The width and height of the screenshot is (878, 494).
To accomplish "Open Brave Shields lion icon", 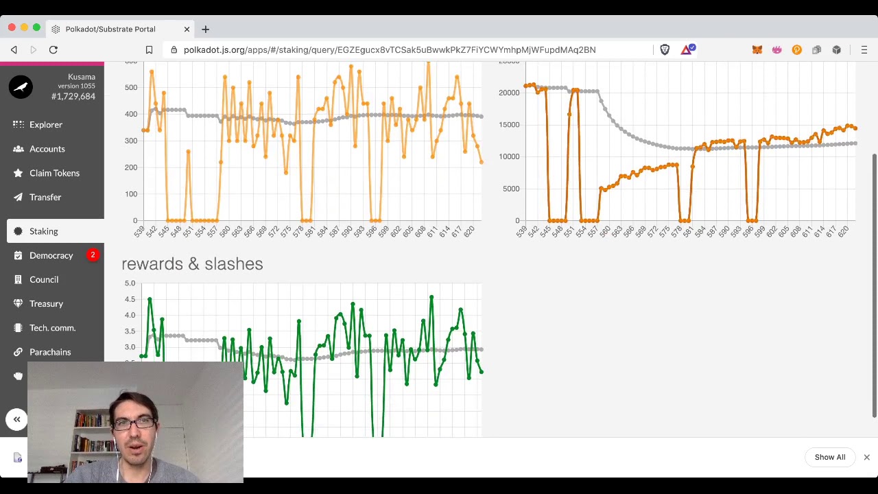I will [x=665, y=49].
